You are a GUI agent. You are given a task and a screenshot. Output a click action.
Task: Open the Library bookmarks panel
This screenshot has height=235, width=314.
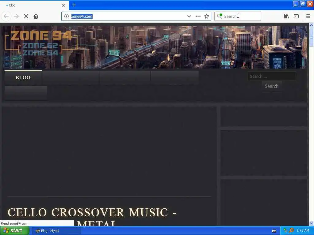tap(286, 16)
